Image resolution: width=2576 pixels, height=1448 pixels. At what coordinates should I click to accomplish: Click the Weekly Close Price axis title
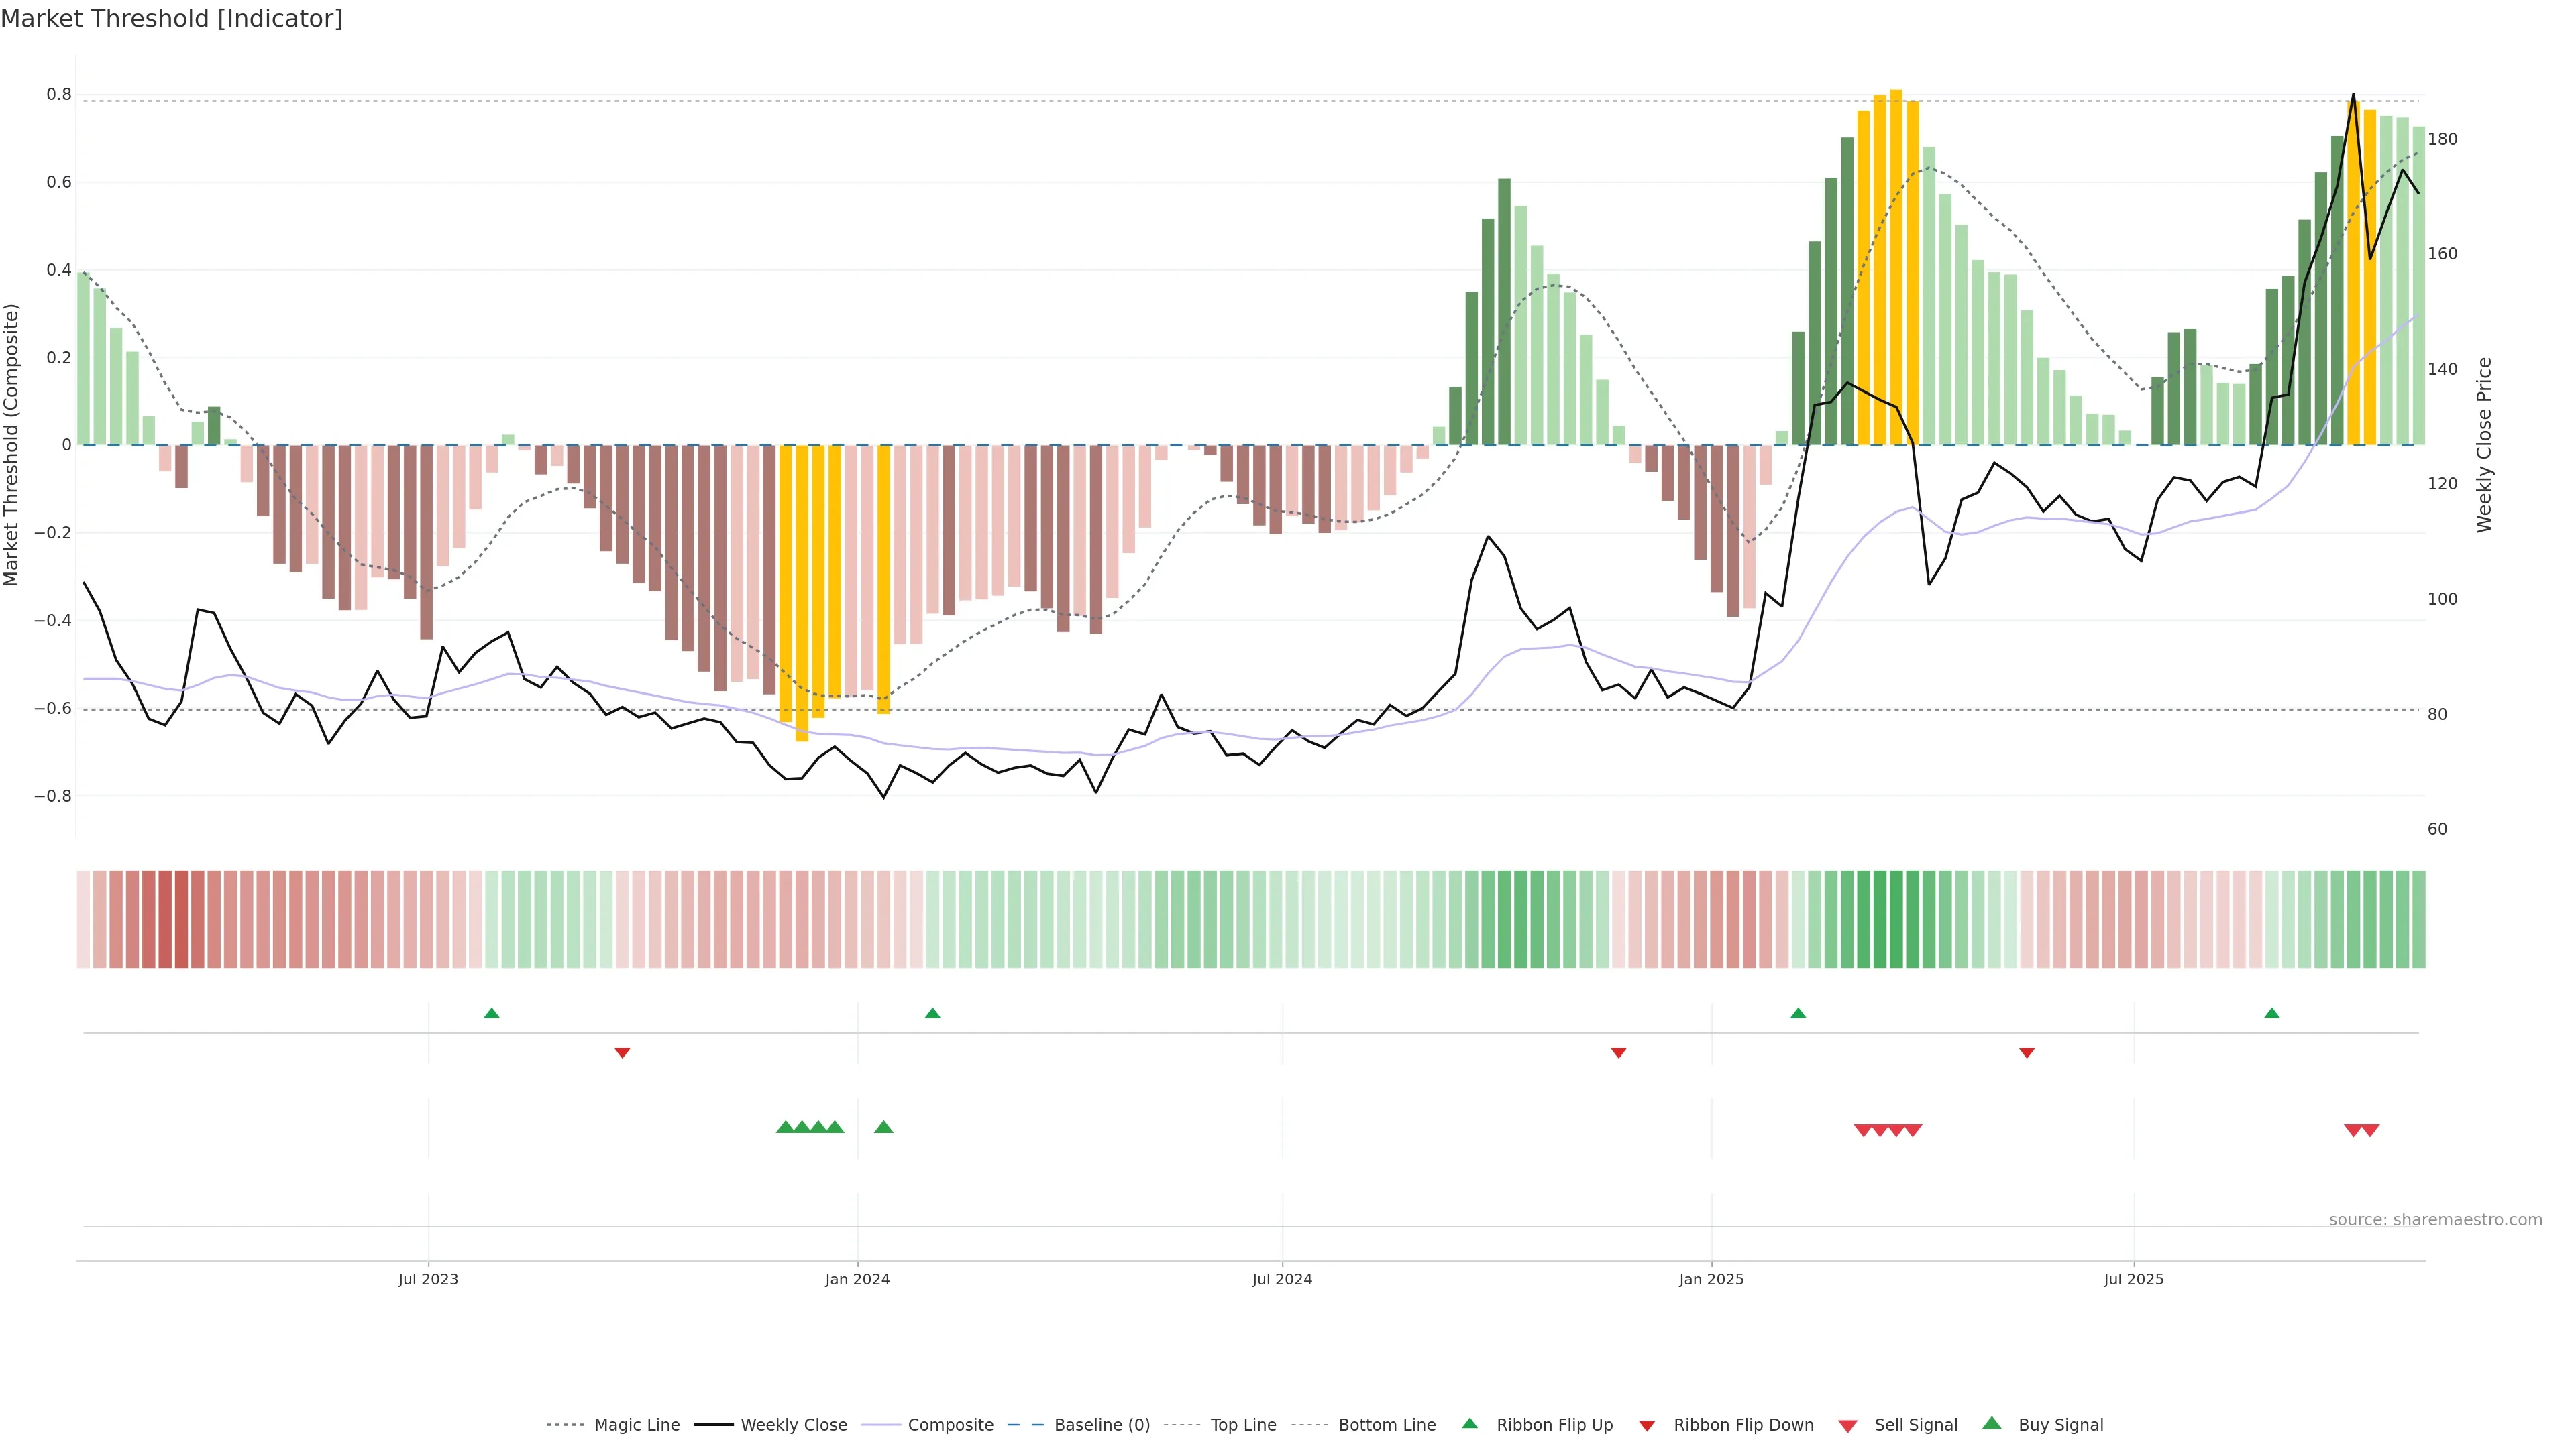coord(2484,444)
